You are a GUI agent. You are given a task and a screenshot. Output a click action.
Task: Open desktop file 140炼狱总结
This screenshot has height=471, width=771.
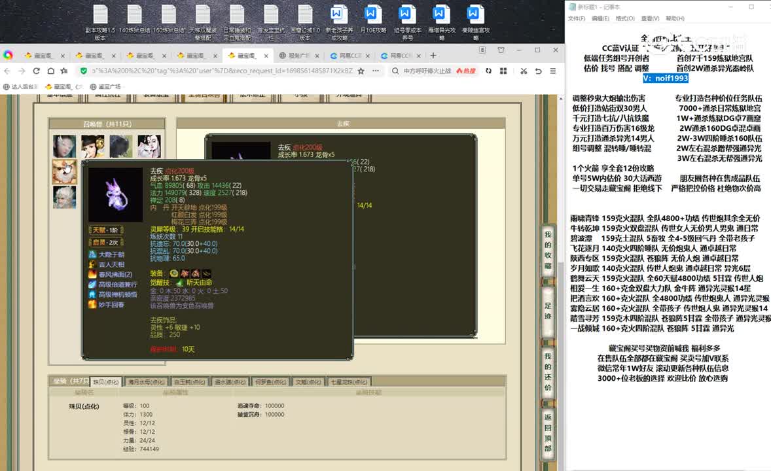coord(134,20)
